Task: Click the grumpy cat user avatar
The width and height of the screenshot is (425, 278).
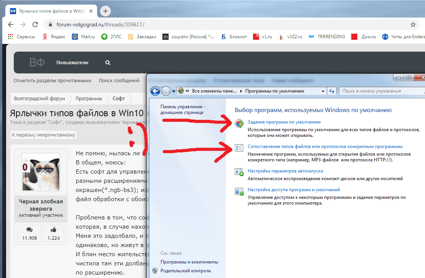Action: [x=41, y=172]
